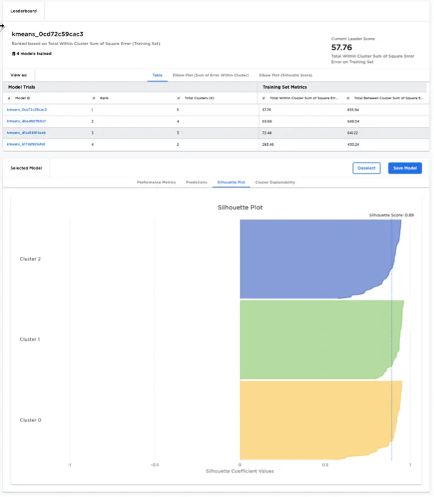This screenshot has height=497, width=434.
Task: Open model link kmeans_0cd72c59cac3 in table
Action: click(x=26, y=109)
